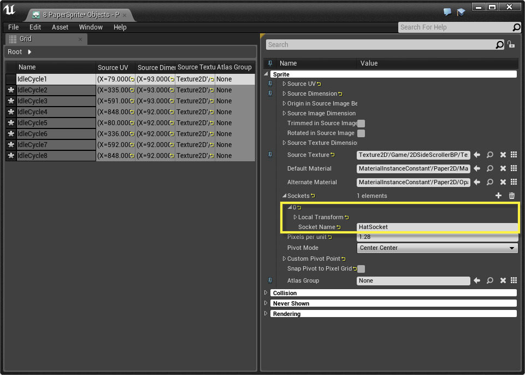Screen dimensions: 525x375
Task: Open the Asset menu
Action: pyautogui.click(x=60, y=27)
